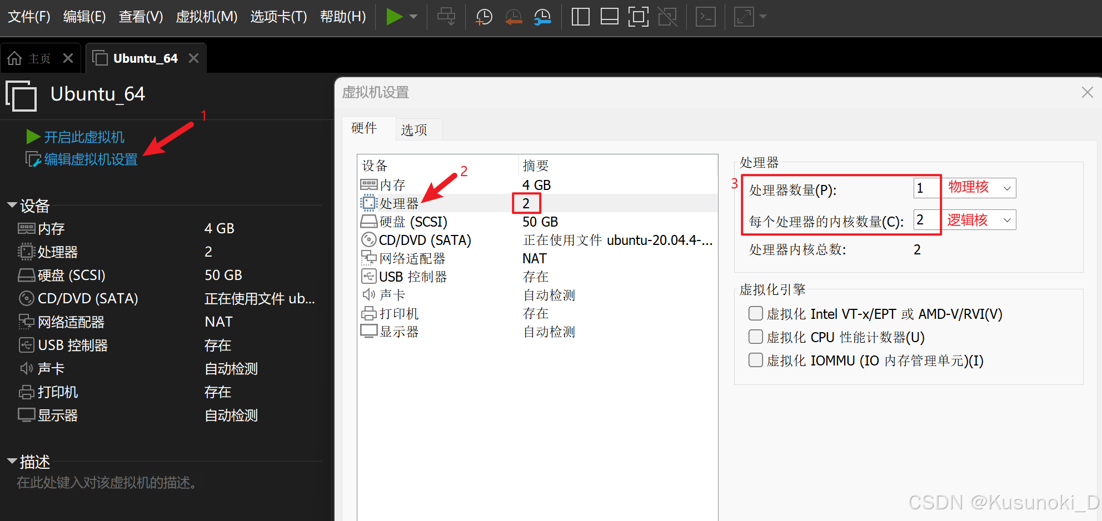
Task: Select 声卡 row in settings list
Action: coord(537,295)
